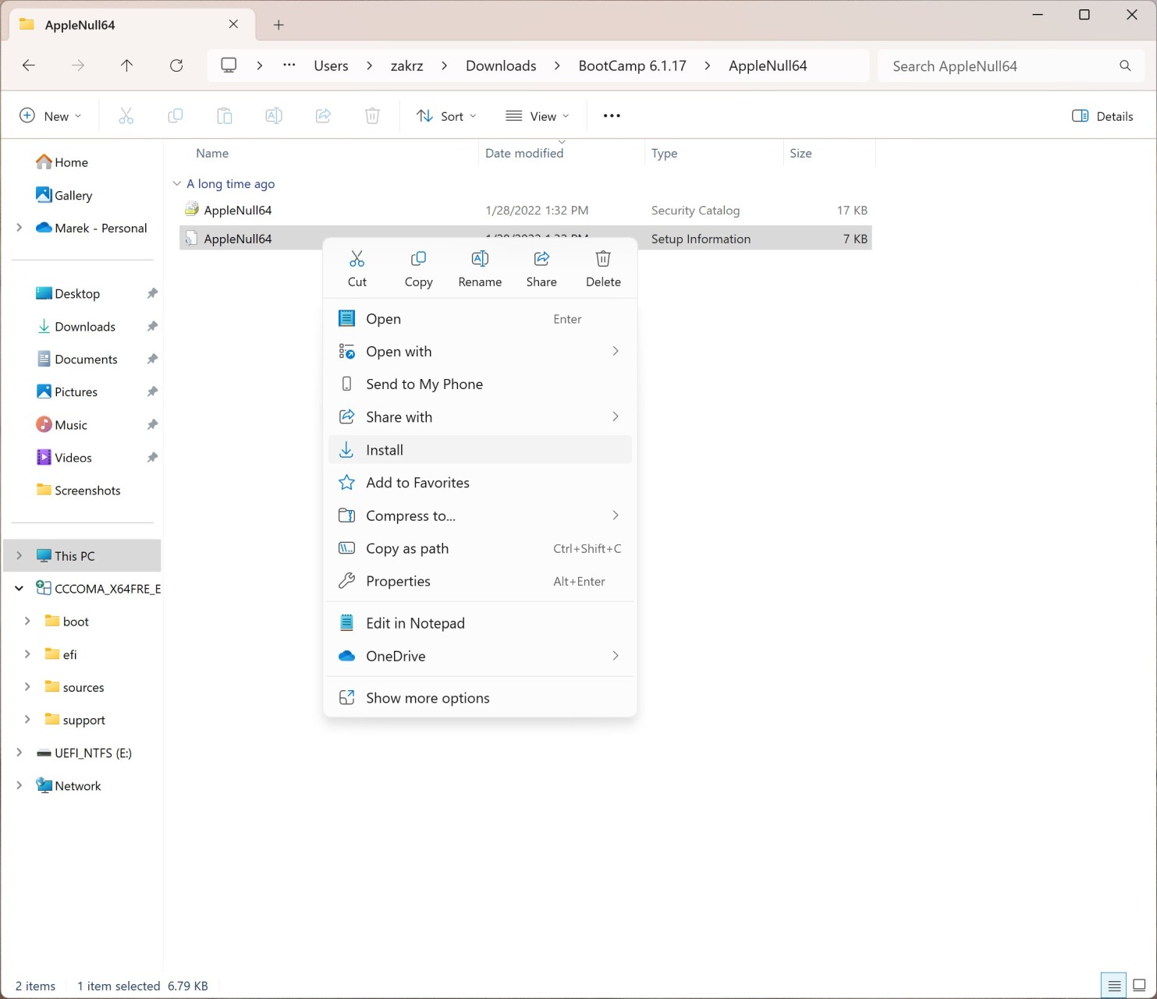Choose Show more options
This screenshot has width=1157, height=999.
[x=480, y=698]
